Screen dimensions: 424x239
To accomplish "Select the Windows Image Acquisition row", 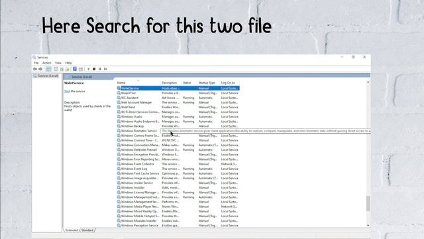I will point(178,178).
